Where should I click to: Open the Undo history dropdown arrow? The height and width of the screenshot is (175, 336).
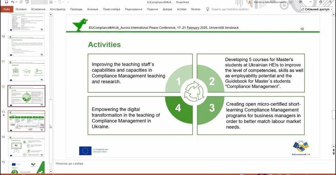[17, 2]
